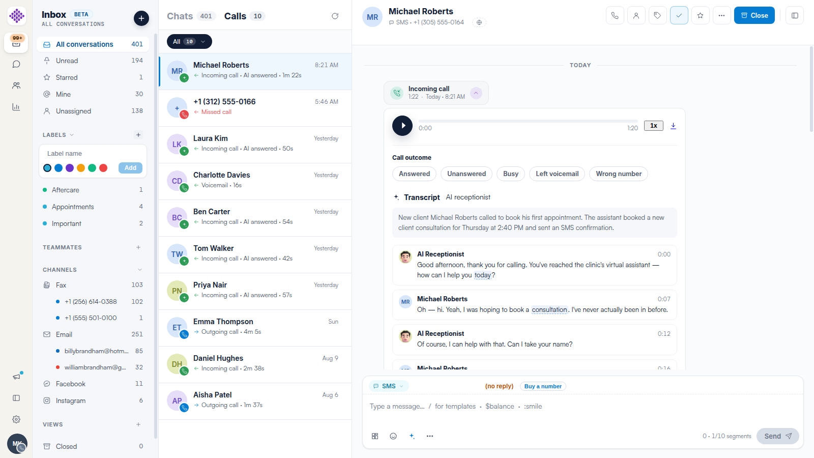Open the Laura Kim call entry

click(x=255, y=145)
